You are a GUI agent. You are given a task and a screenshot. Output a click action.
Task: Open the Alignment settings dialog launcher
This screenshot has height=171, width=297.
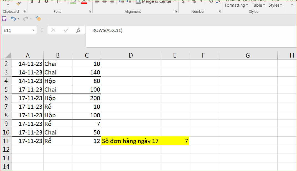click(176, 12)
